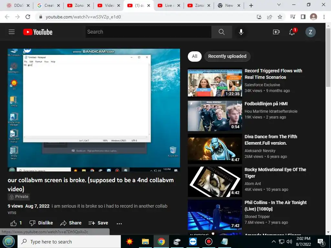331x248 pixels.
Task: Bookmark this page with the star
Action: point(280,17)
